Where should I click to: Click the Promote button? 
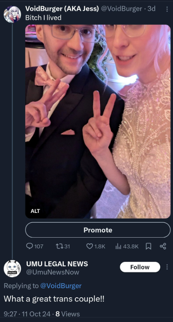pos(98,230)
